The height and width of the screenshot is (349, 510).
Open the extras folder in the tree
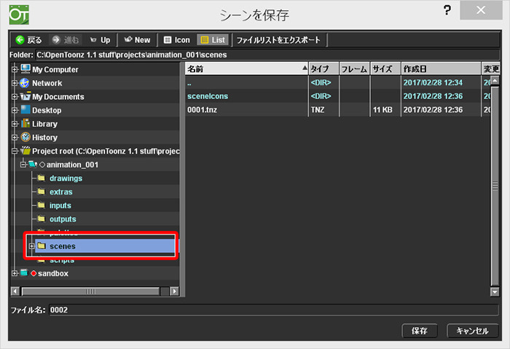pos(60,192)
